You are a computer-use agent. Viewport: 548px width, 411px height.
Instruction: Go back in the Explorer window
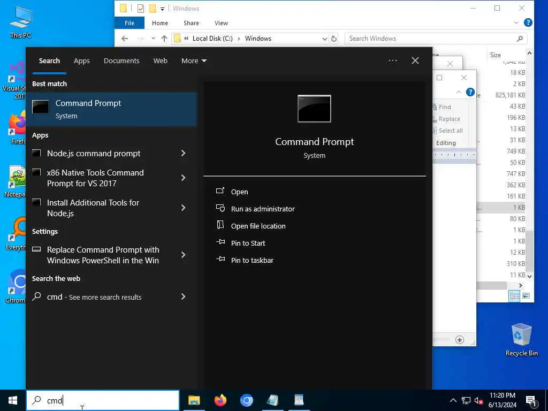click(x=125, y=39)
